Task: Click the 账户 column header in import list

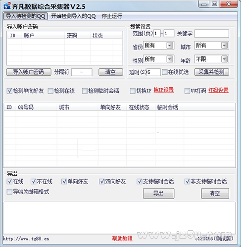Action: tap(43, 36)
